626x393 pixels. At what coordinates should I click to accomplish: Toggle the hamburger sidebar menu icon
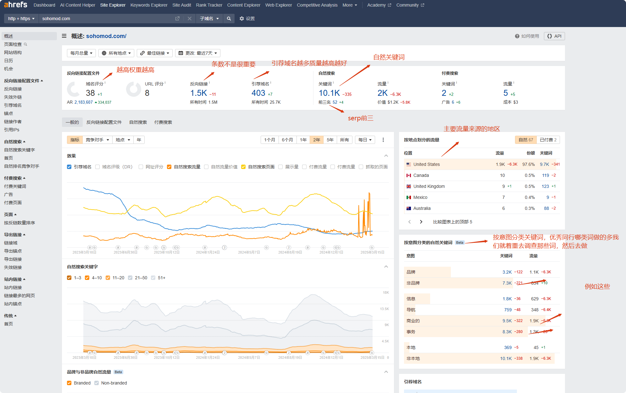tap(64, 36)
